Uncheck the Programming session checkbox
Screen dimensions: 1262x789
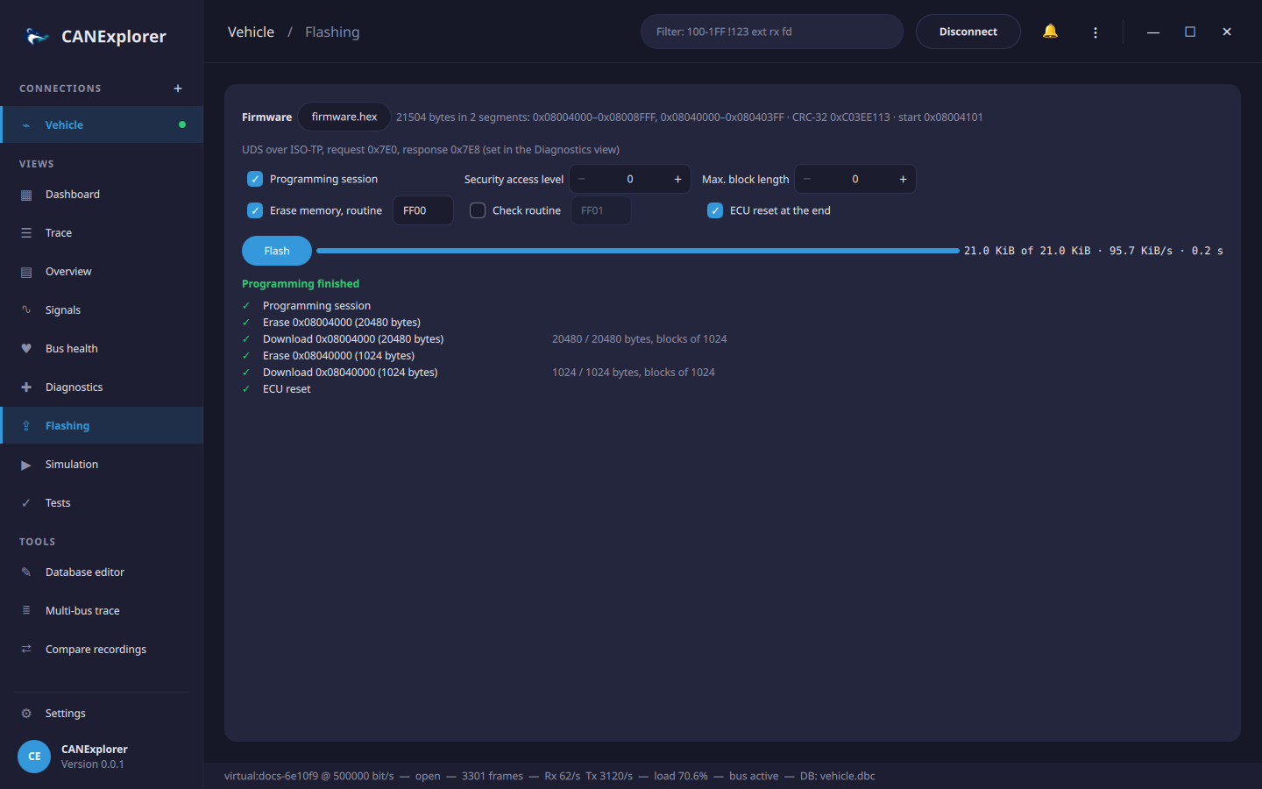coord(255,179)
